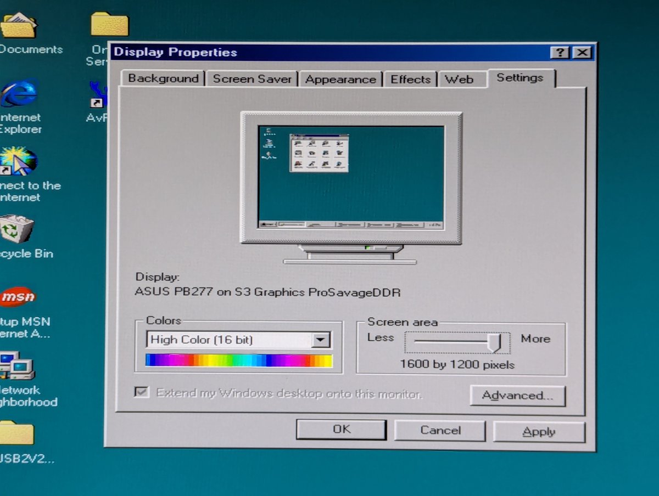Image resolution: width=659 pixels, height=496 pixels.
Task: Switch to the Screen Saver tab
Action: point(252,79)
